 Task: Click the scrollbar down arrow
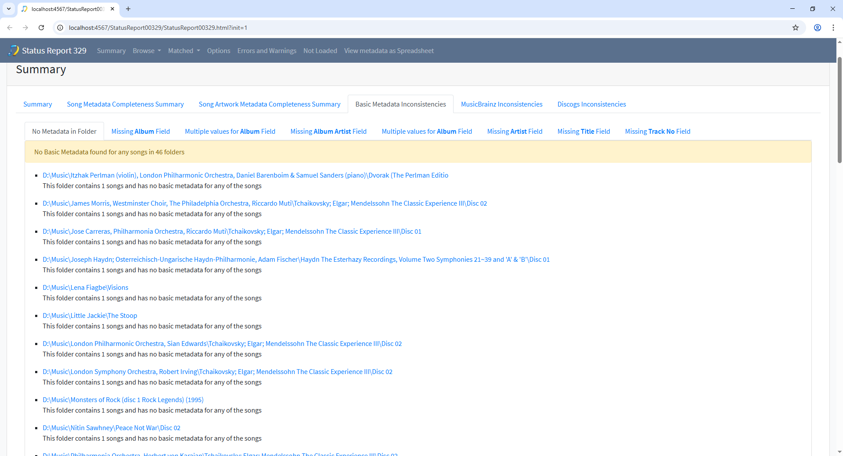tap(839, 452)
